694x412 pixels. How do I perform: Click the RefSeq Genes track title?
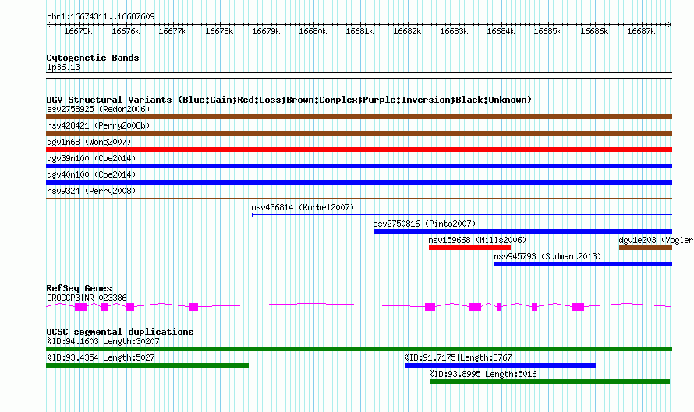79,288
